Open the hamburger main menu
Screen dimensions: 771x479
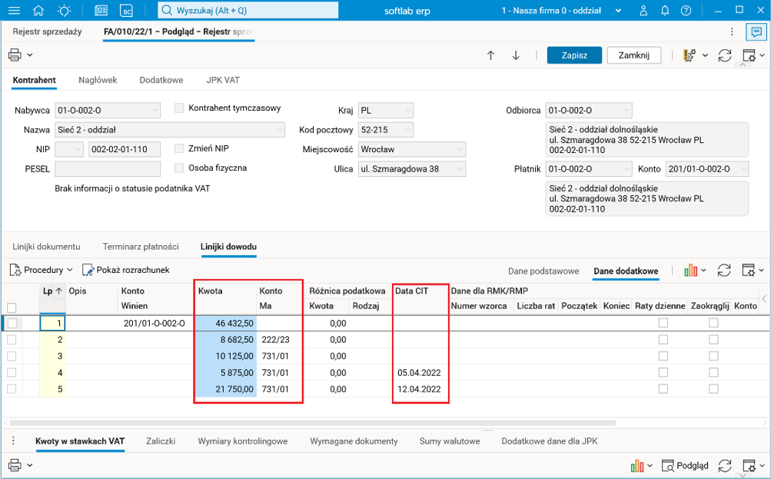tap(15, 10)
